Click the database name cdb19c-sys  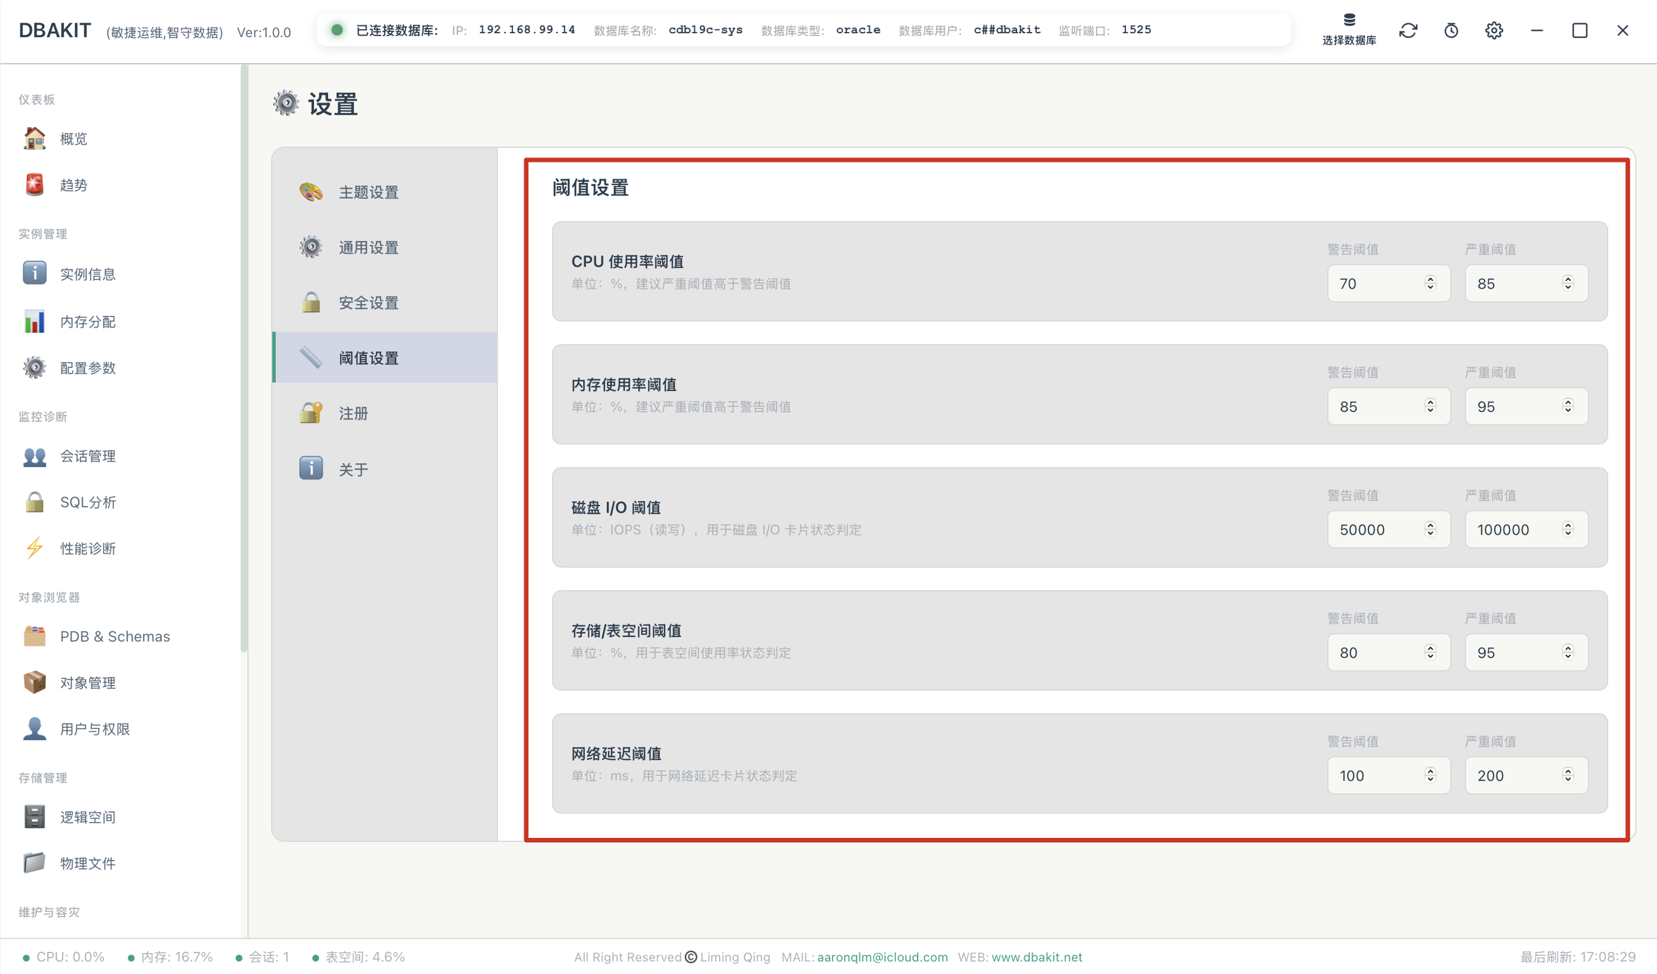pyautogui.click(x=706, y=30)
